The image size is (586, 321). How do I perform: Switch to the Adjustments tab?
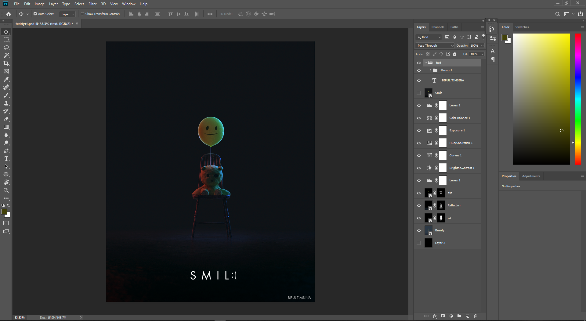coord(531,176)
